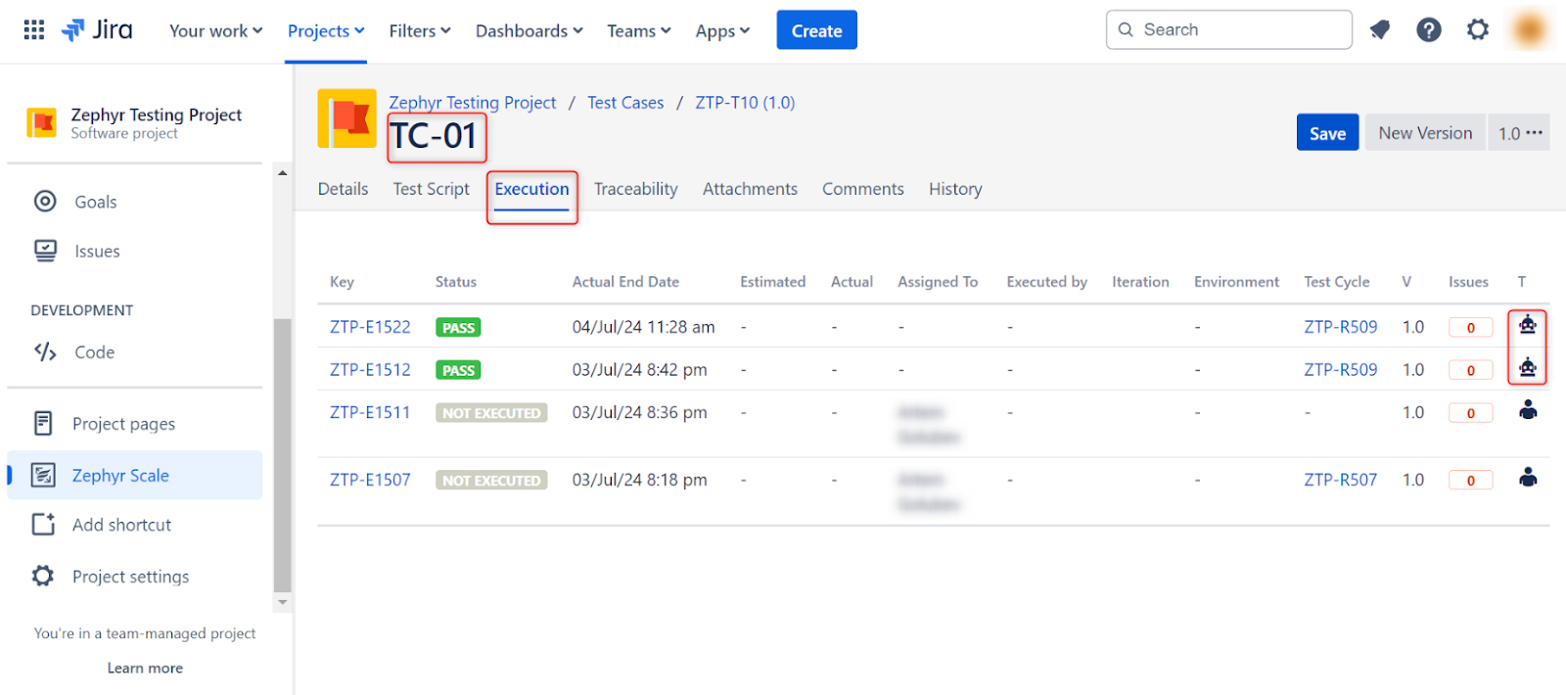Click the manual person icon for ZTP-E1507
Image resolution: width=1566 pixels, height=695 pixels.
(1528, 478)
